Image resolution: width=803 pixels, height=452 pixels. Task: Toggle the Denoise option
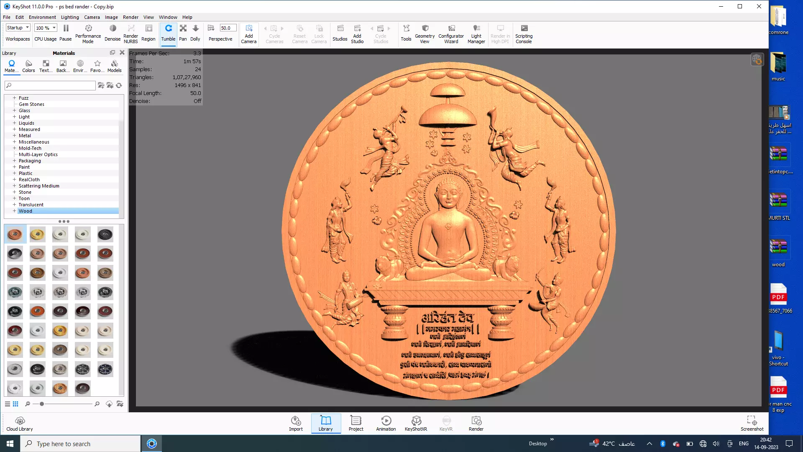113,32
